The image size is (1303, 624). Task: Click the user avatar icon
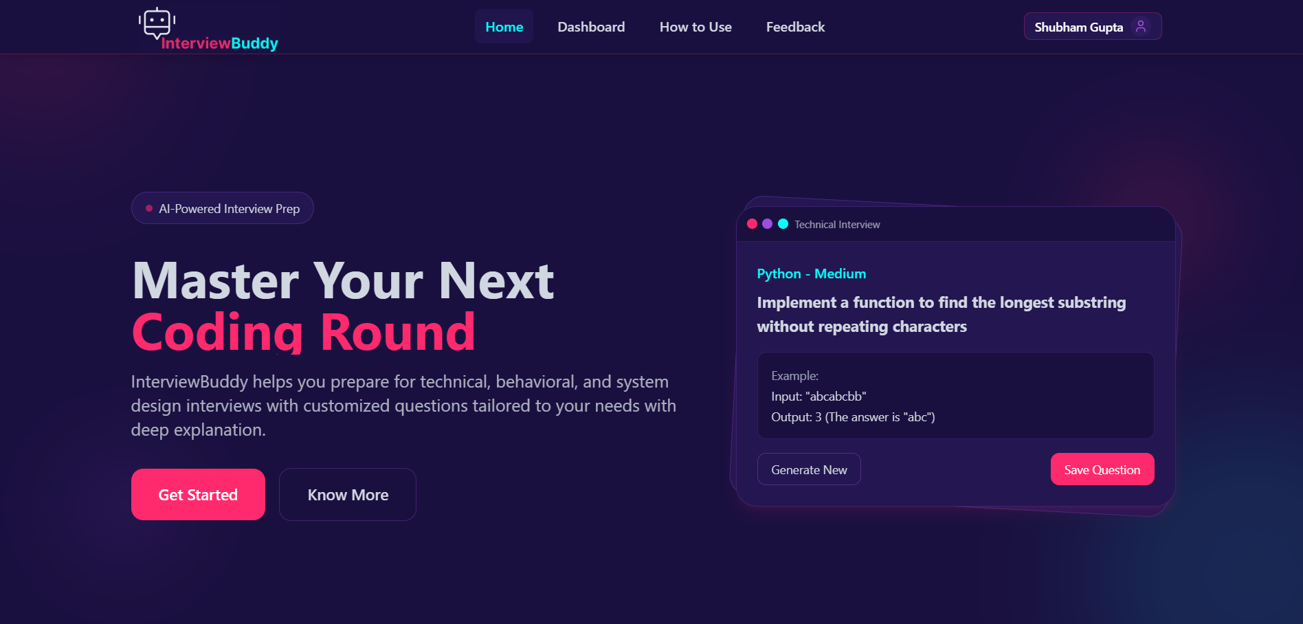point(1140,27)
